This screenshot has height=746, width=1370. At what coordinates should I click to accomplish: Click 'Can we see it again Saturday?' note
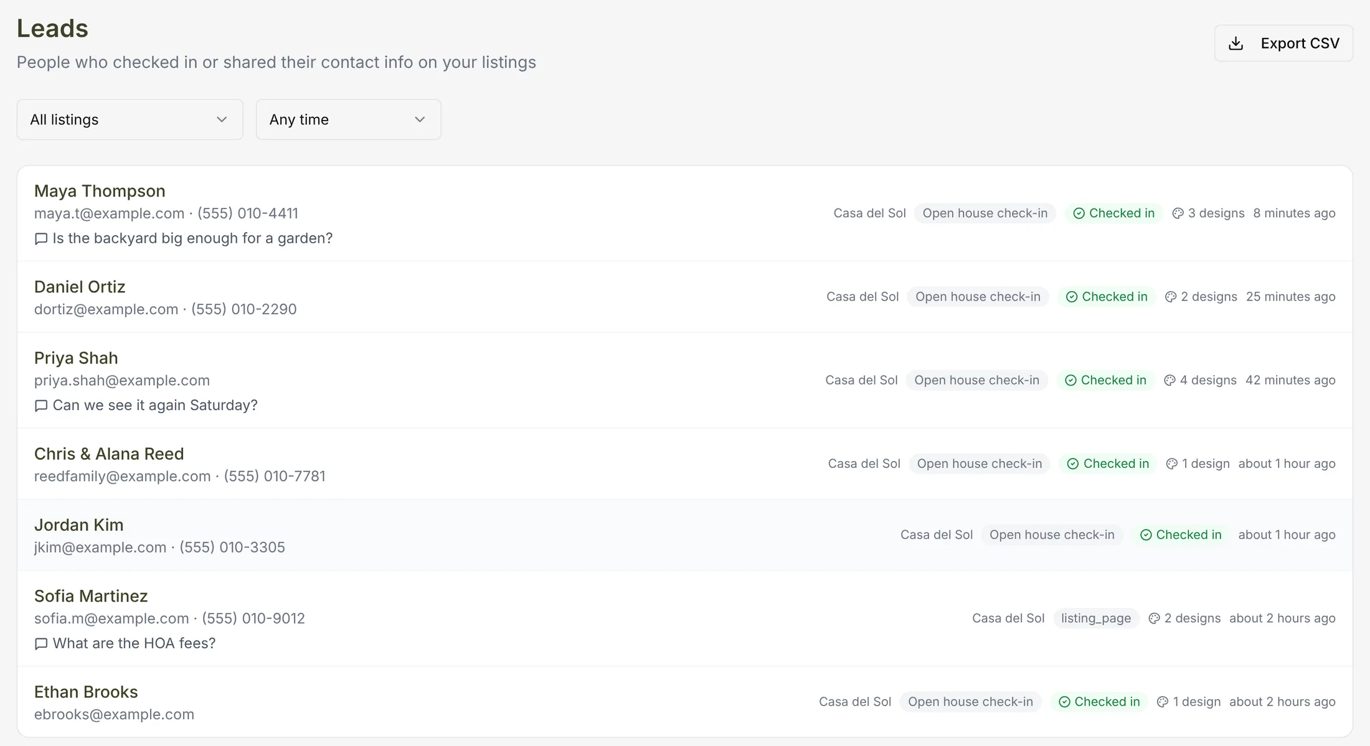pyautogui.click(x=155, y=405)
